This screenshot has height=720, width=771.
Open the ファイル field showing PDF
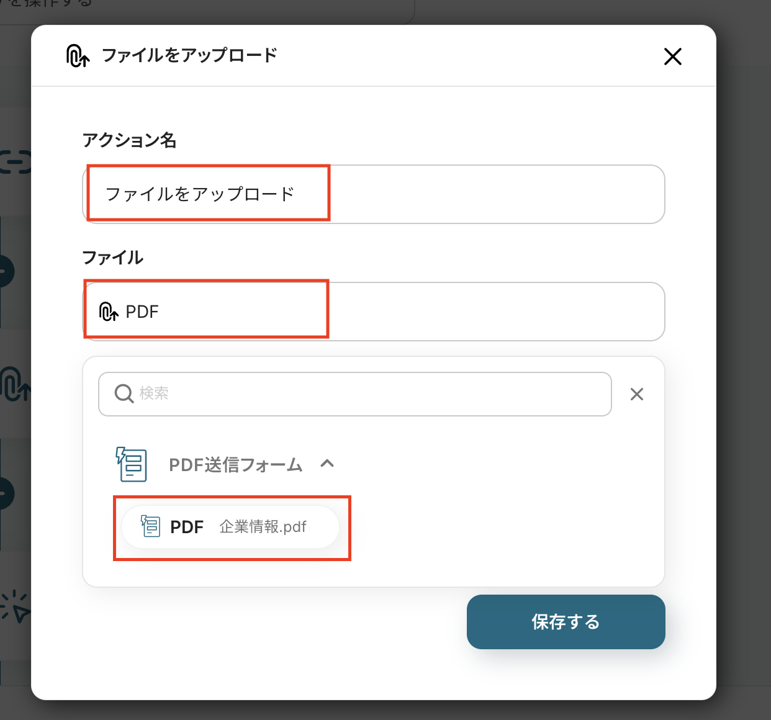point(372,312)
